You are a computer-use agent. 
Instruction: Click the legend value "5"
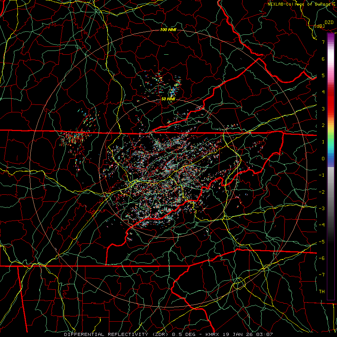[x=323, y=75]
